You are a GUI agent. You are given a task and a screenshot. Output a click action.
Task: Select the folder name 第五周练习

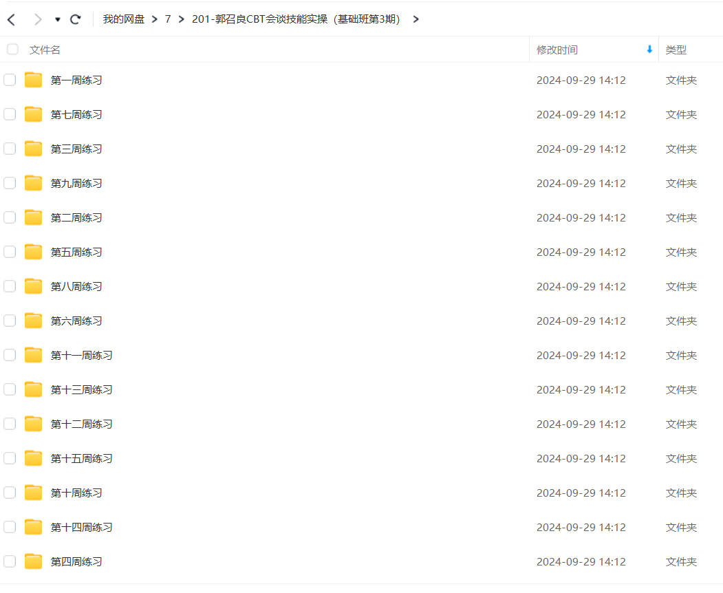(76, 252)
